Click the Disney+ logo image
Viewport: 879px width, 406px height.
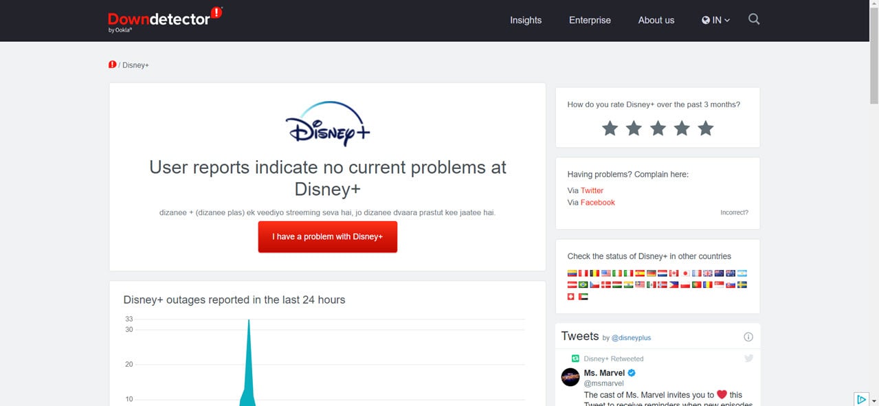(x=327, y=124)
